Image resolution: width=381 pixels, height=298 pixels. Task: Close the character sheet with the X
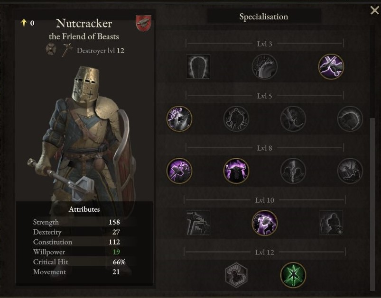(374, 10)
